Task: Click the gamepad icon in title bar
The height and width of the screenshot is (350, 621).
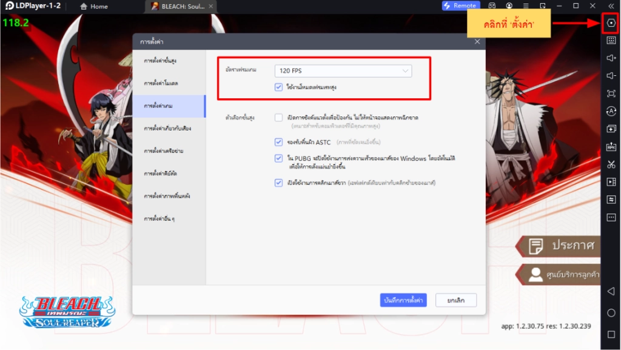Action: (x=492, y=5)
